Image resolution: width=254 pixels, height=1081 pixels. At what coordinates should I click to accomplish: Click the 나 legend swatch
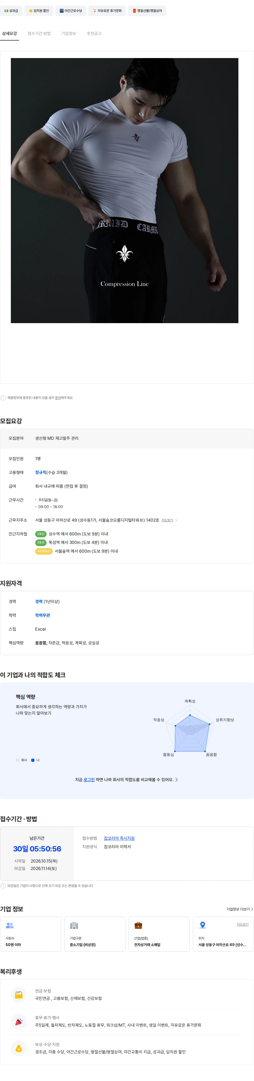pos(33,761)
